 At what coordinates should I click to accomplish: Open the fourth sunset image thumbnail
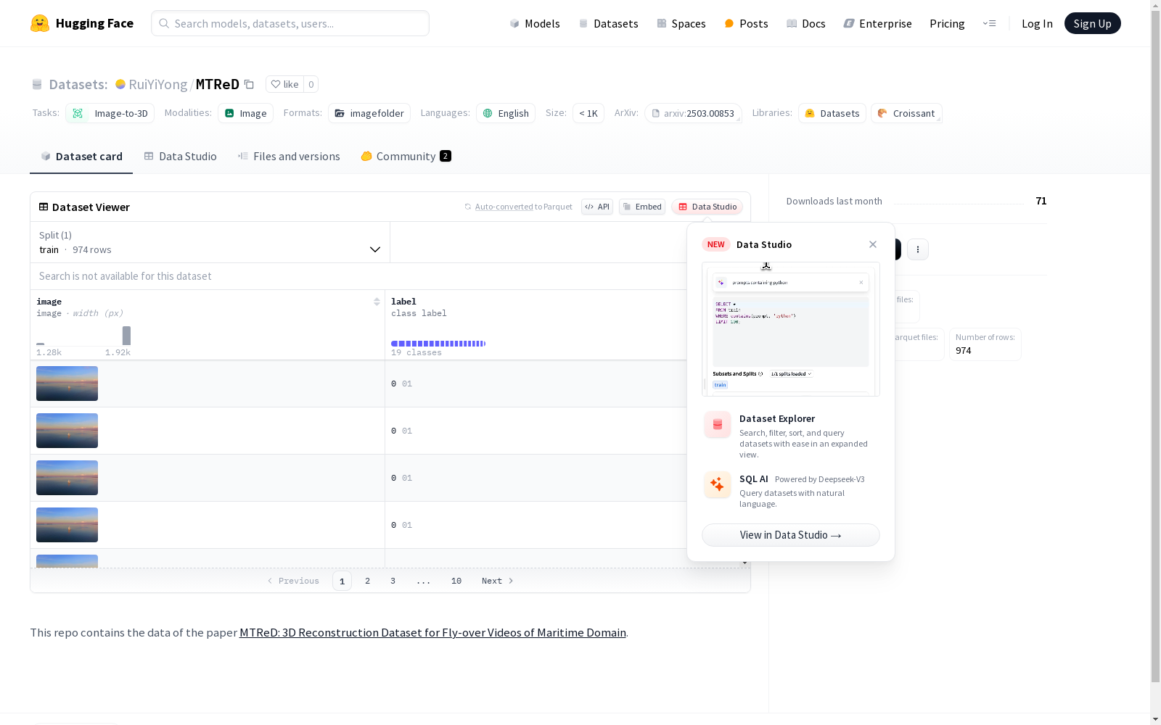click(67, 525)
